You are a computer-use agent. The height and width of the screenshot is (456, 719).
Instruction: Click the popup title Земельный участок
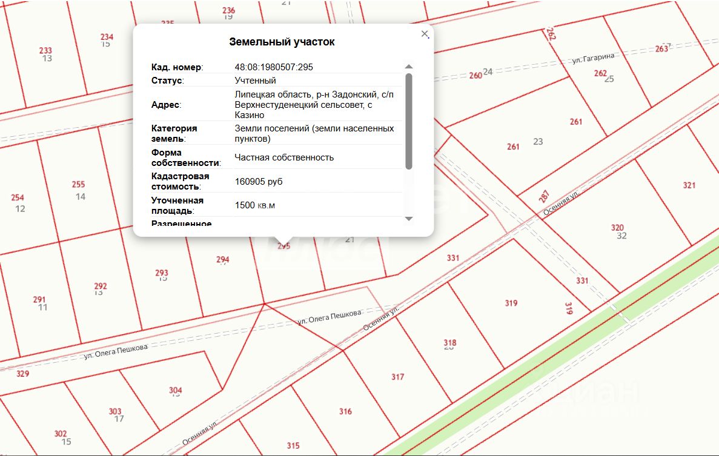point(282,42)
